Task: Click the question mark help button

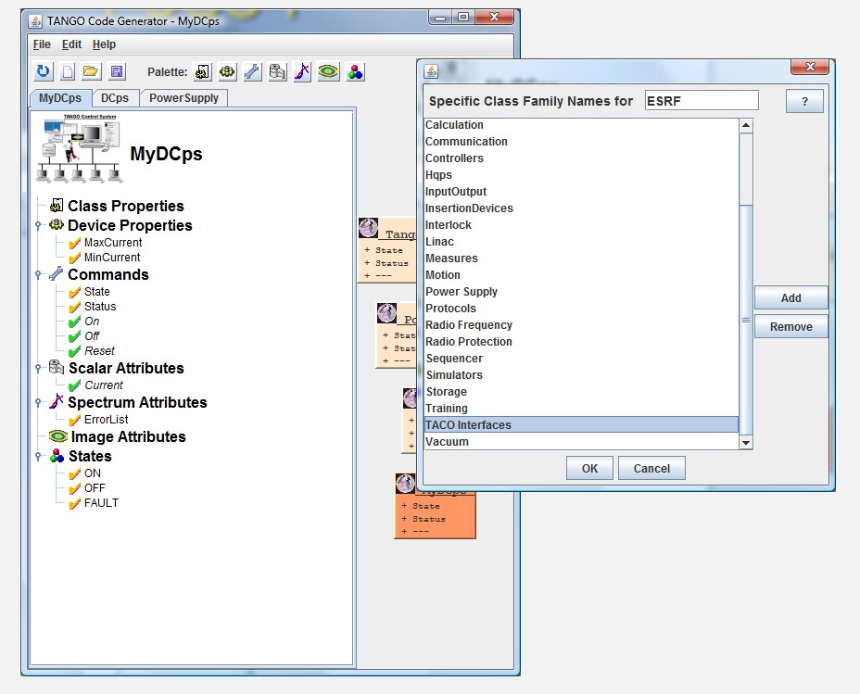Action: click(x=804, y=101)
